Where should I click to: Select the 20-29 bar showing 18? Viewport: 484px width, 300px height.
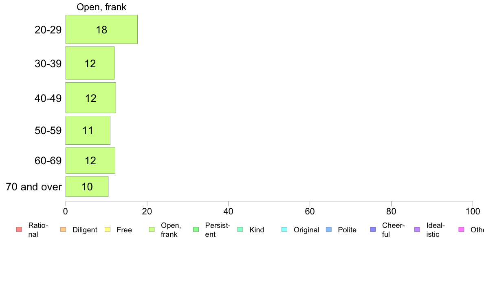coord(101,29)
